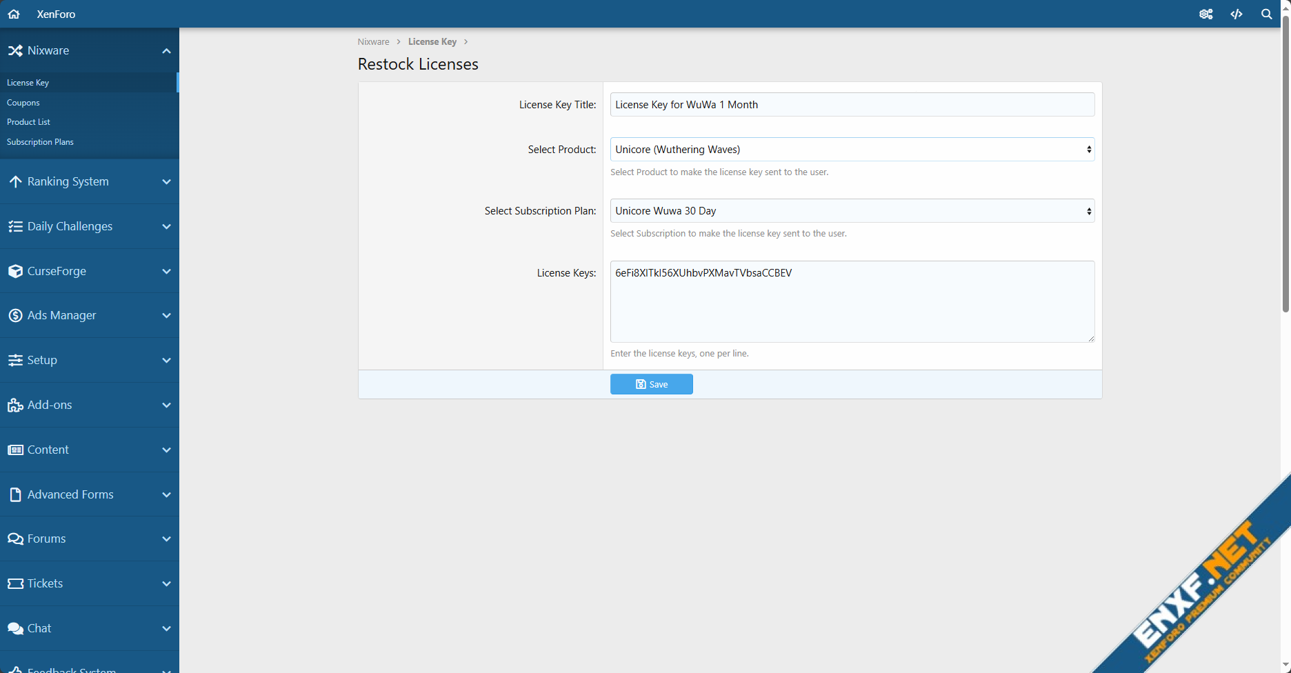Viewport: 1291px width, 673px height.
Task: Select the Content newspaper icon
Action: point(15,450)
